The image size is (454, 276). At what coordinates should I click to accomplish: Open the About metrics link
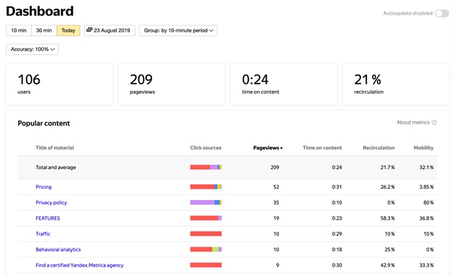click(413, 123)
